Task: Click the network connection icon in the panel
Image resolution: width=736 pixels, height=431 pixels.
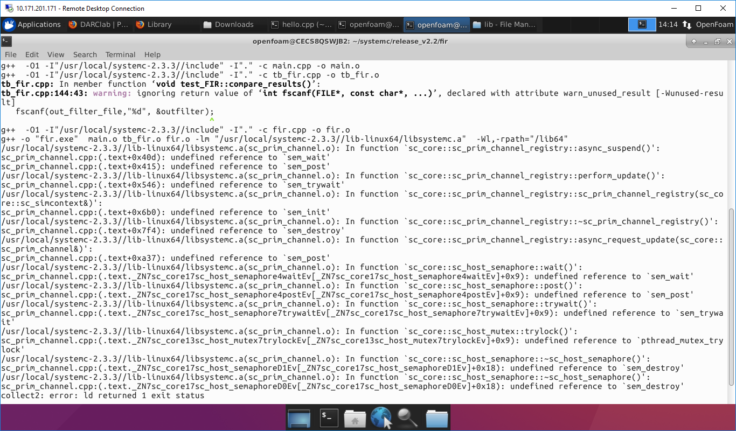Action: tap(686, 25)
